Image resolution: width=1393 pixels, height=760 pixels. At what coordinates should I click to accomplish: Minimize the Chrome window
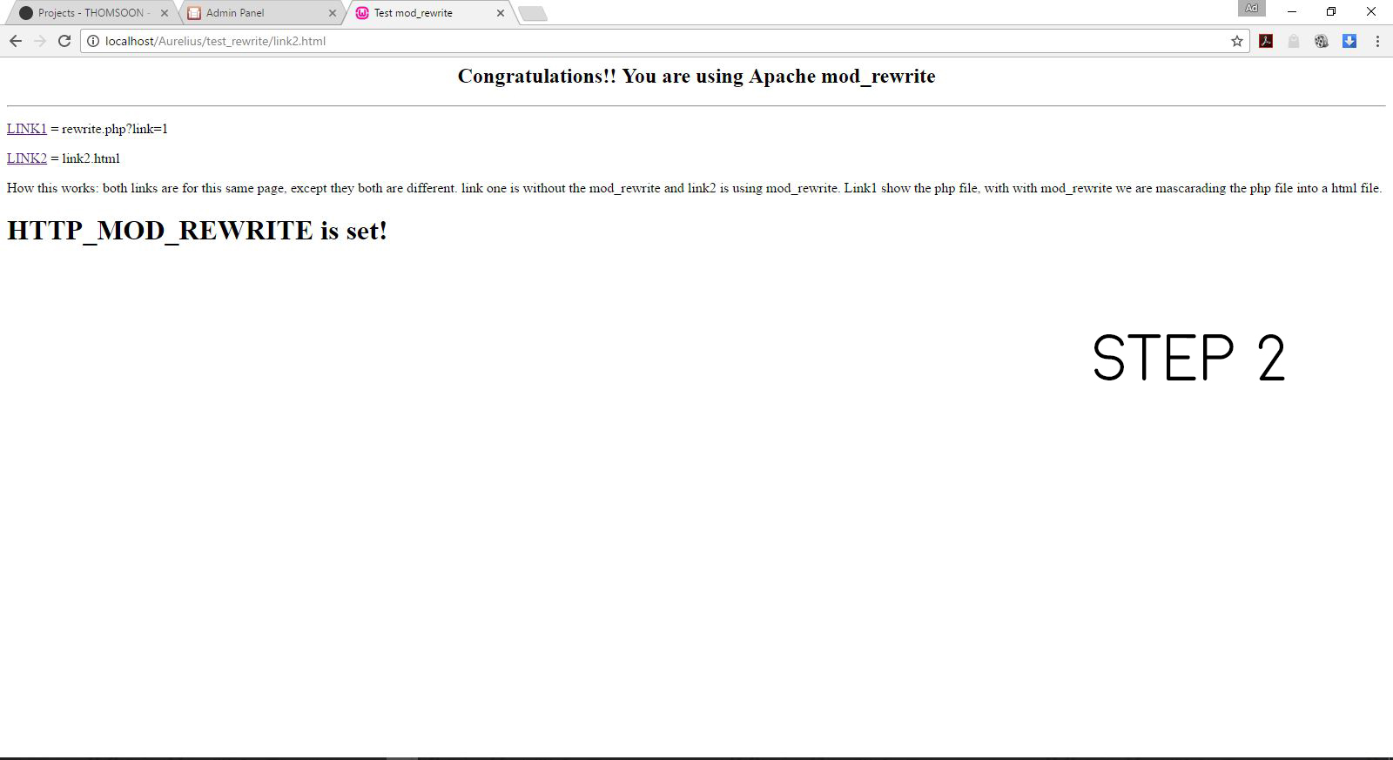tap(1291, 11)
